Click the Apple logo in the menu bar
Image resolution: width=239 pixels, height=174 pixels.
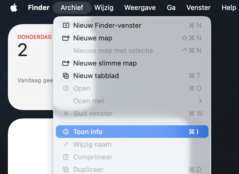pos(13,8)
